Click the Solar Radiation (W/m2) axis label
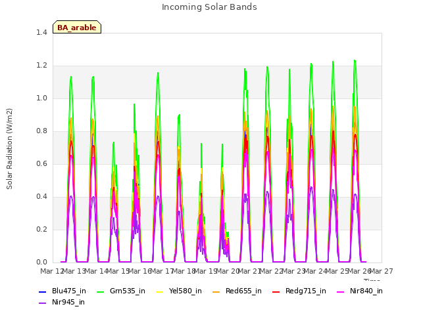 [x=9, y=149]
